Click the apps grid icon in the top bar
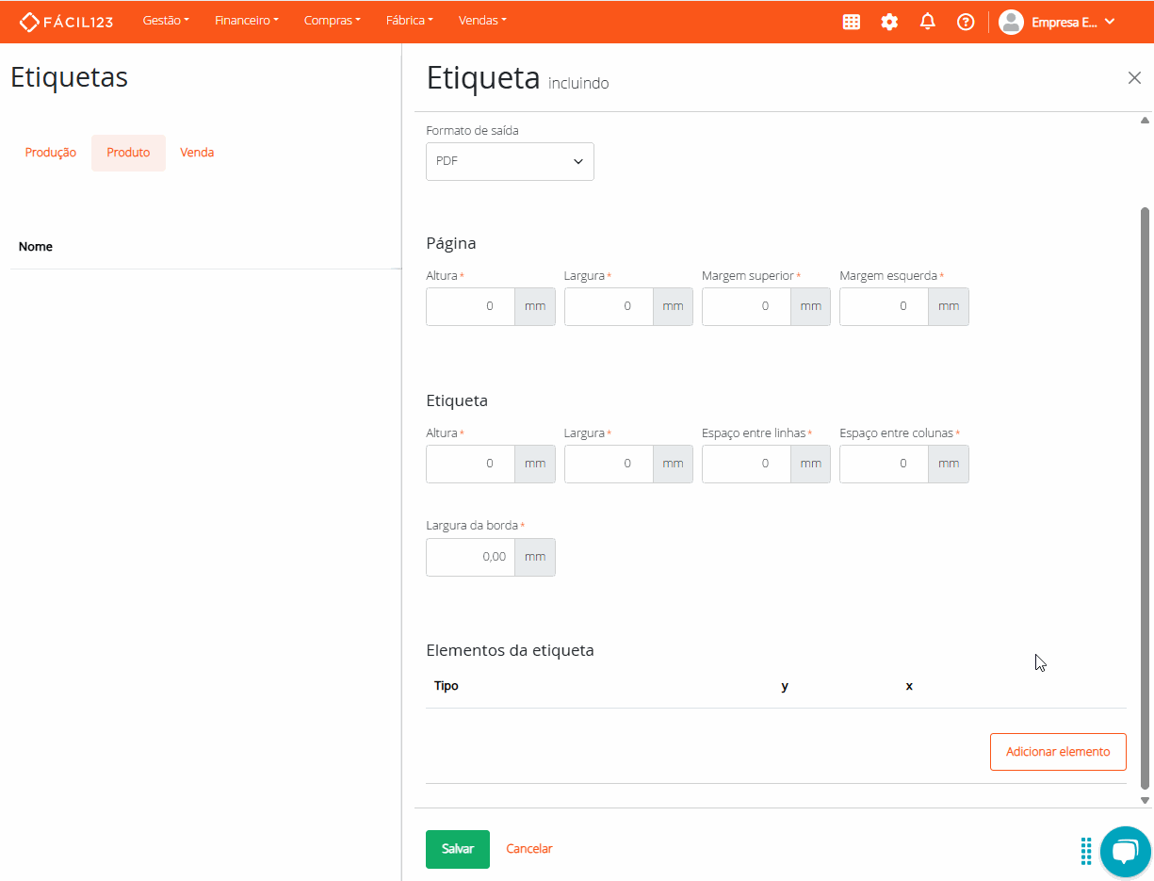This screenshot has width=1154, height=881. click(852, 21)
